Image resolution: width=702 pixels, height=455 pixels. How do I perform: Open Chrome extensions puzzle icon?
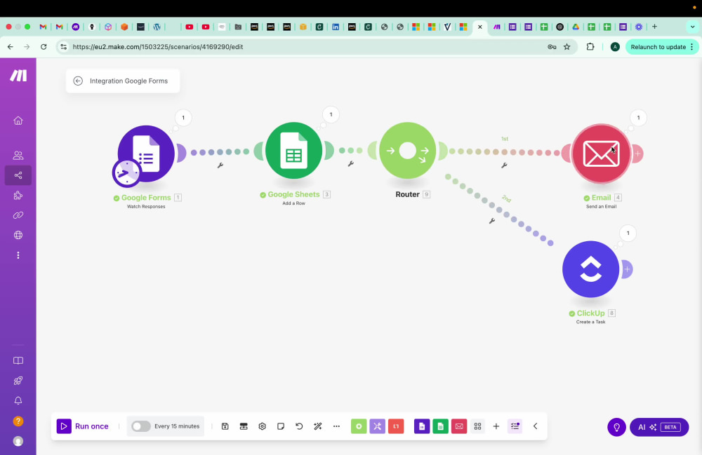(x=590, y=47)
